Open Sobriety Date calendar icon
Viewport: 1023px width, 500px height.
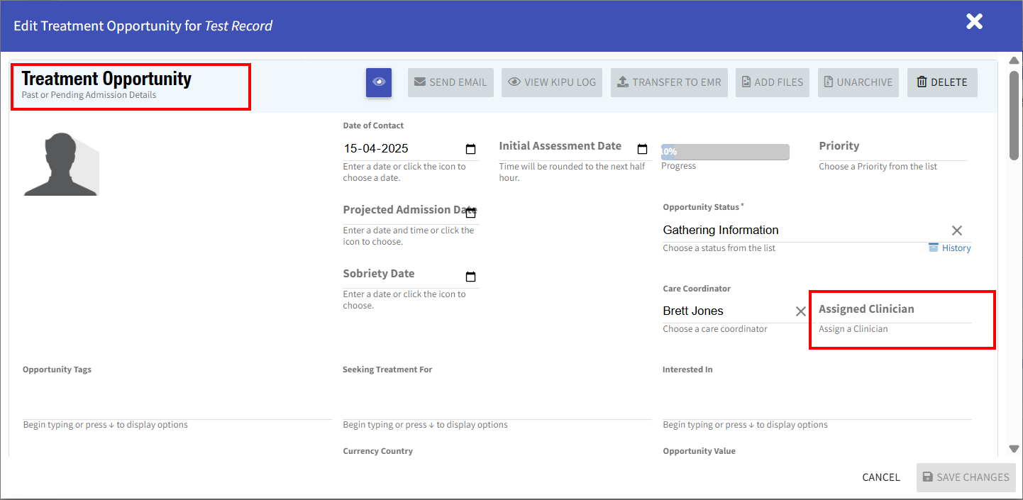[470, 277]
